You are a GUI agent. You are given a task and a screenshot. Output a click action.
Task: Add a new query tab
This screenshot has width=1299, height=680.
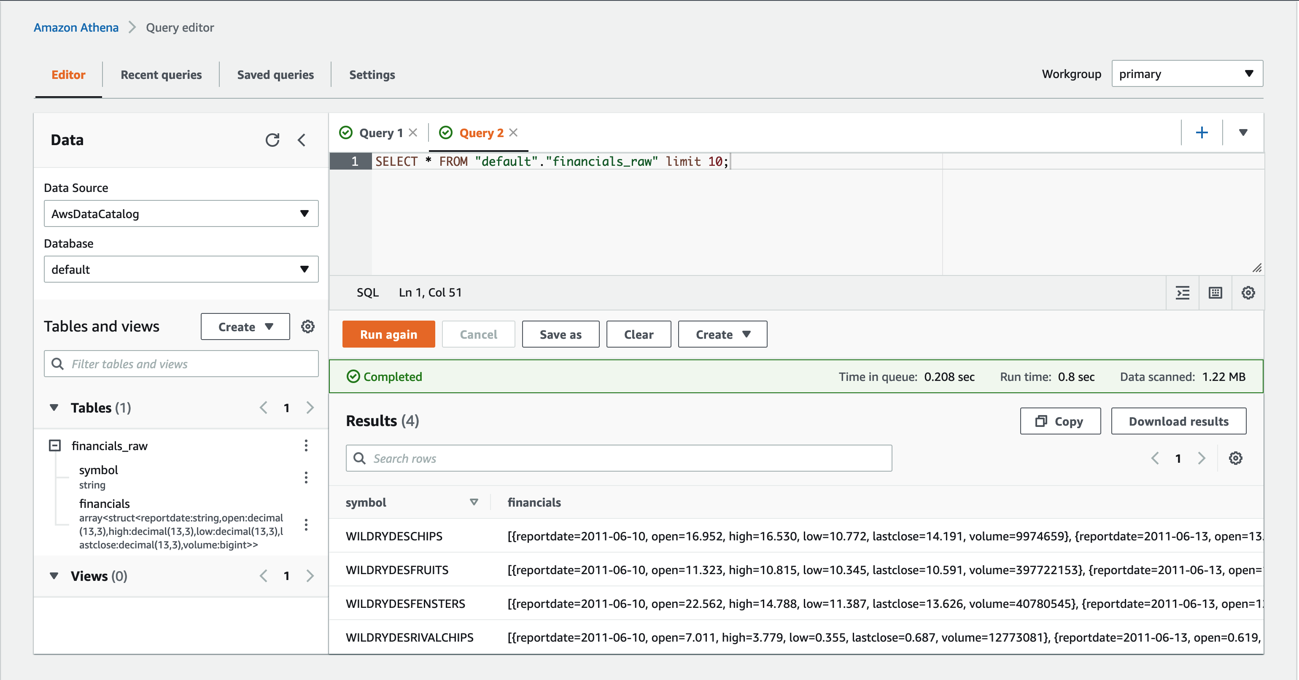pos(1202,133)
